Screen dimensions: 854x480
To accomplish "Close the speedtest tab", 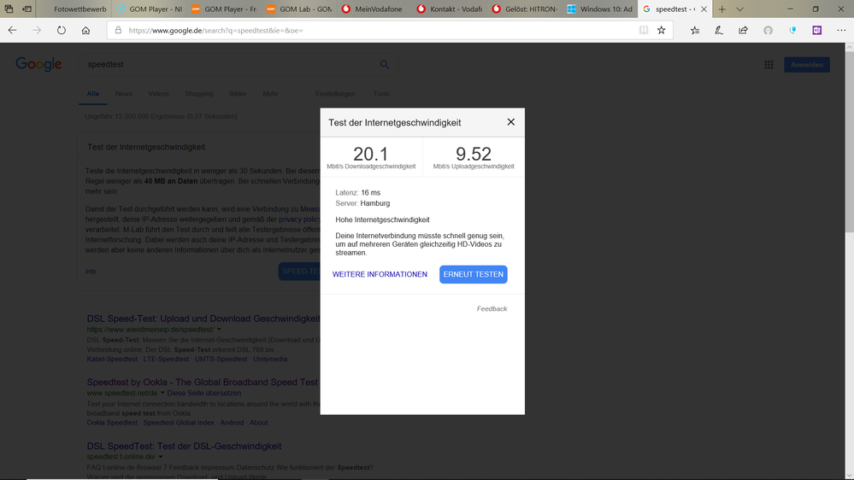I will (704, 9).
